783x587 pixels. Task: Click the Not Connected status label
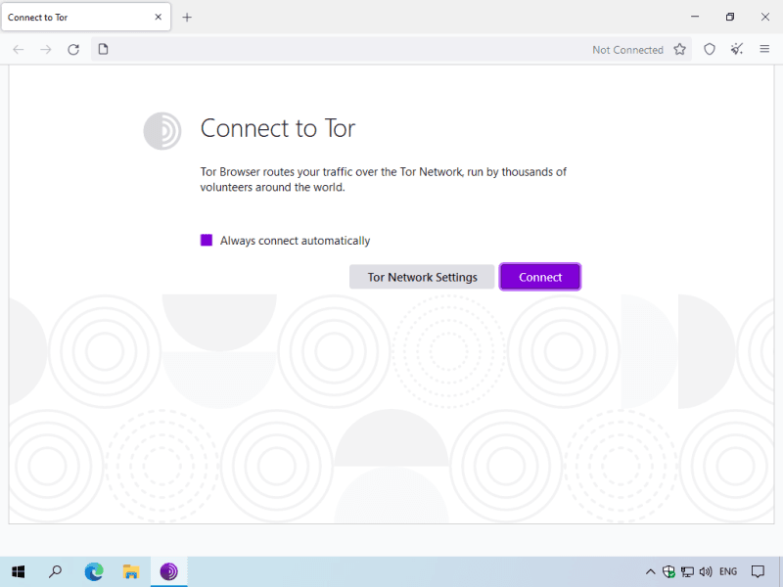coord(627,50)
